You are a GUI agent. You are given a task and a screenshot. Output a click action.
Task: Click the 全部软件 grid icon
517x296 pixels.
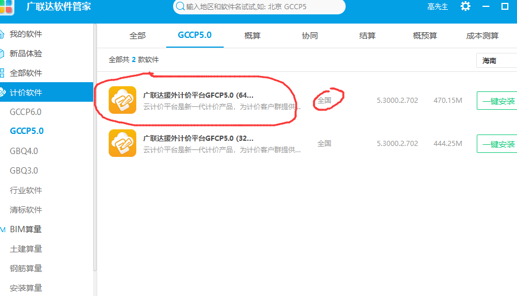coord(2,73)
